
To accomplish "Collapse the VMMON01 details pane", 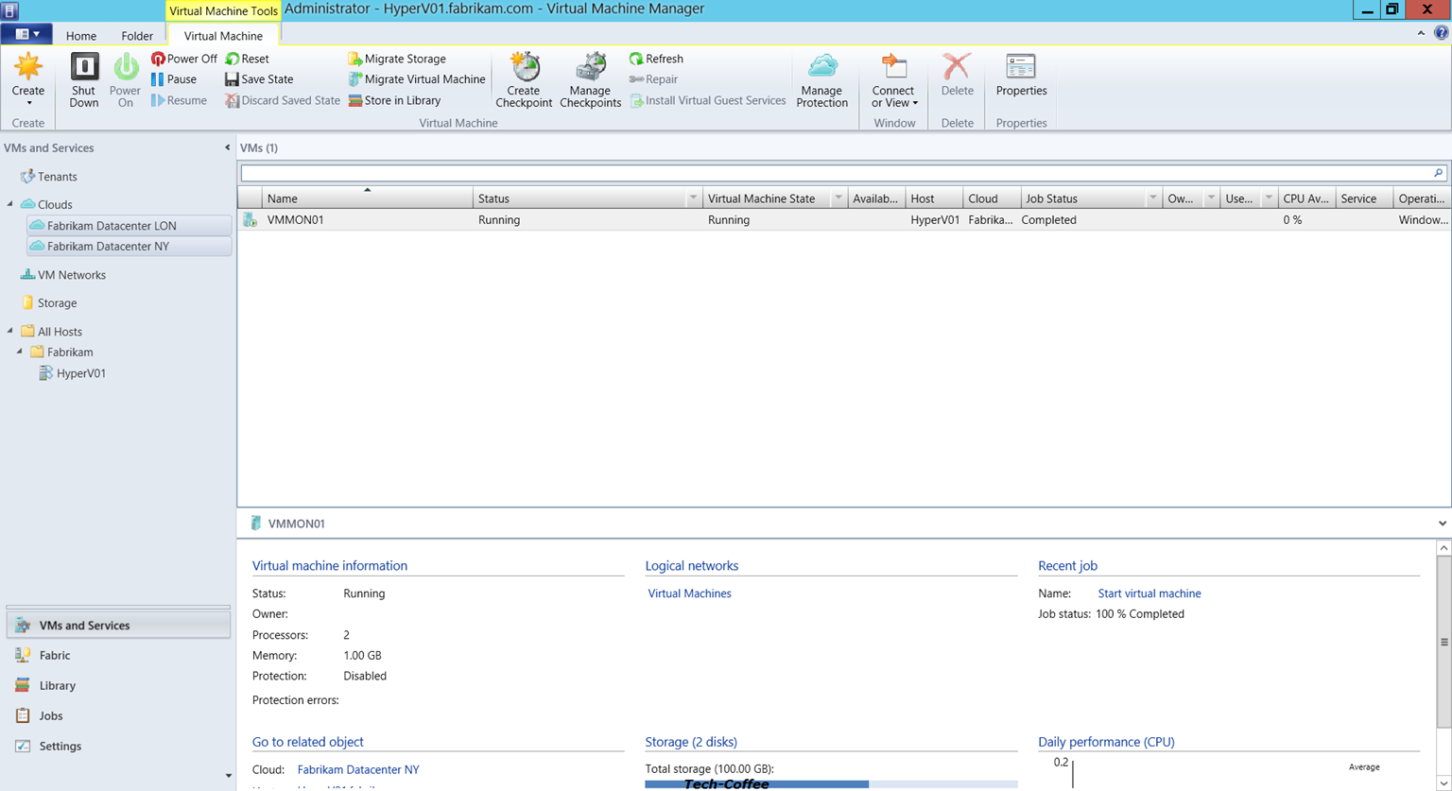I will 1442,524.
